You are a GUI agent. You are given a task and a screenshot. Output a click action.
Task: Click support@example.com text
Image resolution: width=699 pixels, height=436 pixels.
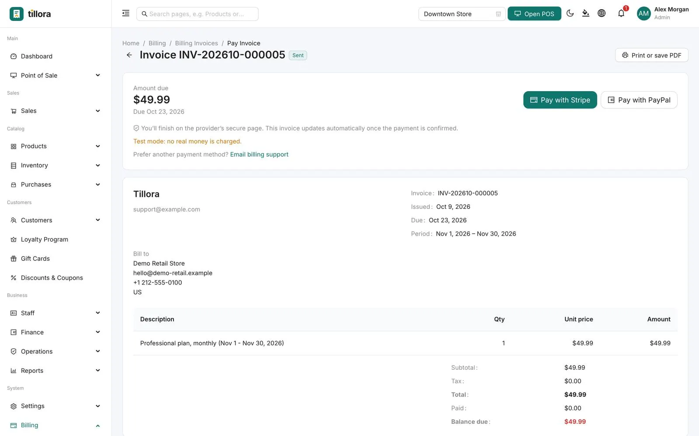click(x=166, y=209)
